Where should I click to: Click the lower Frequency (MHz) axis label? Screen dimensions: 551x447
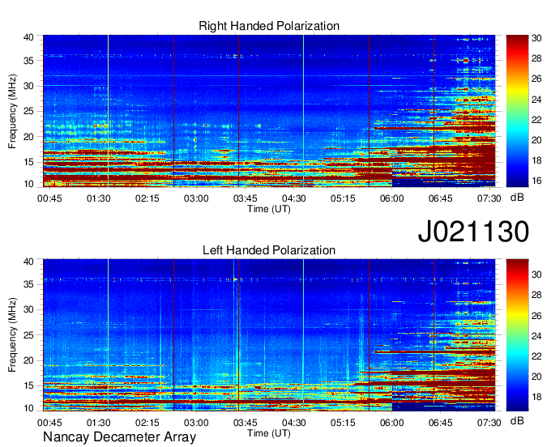(x=12, y=335)
